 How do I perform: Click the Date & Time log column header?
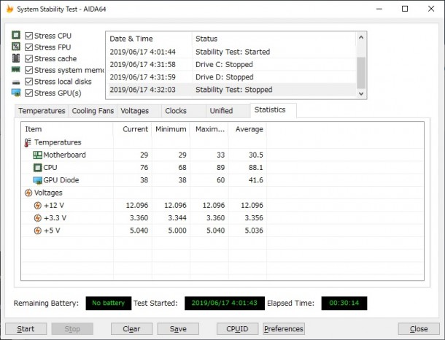coord(150,39)
